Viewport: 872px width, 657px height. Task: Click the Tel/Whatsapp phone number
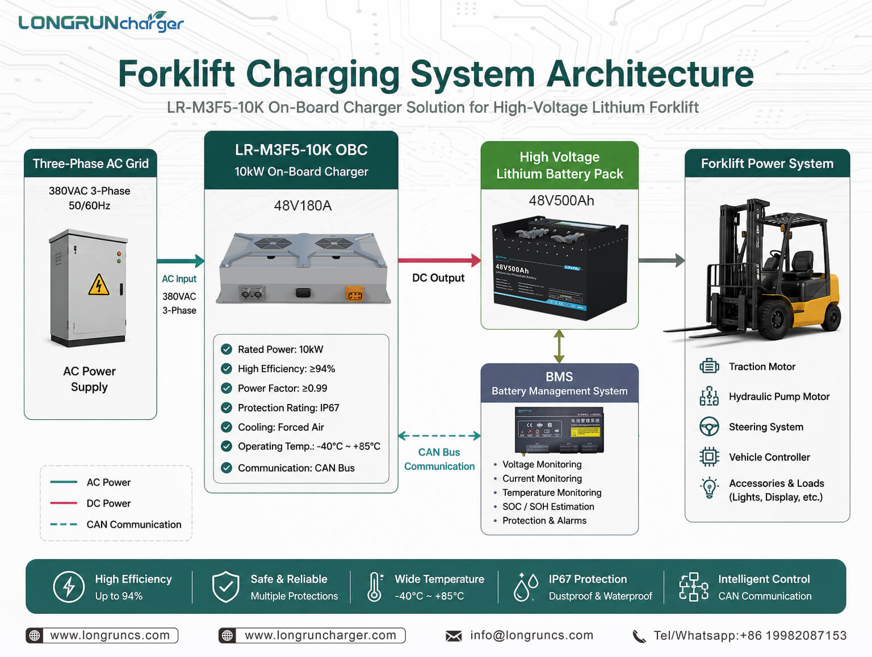tap(750, 635)
